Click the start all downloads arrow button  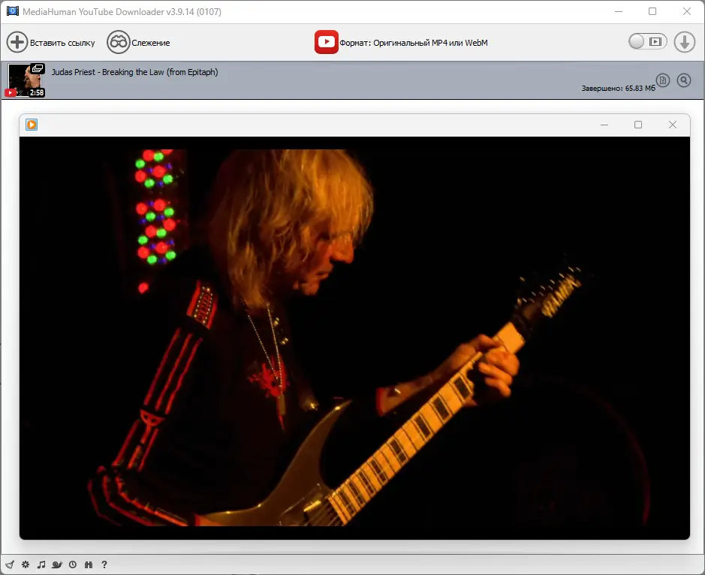click(684, 42)
